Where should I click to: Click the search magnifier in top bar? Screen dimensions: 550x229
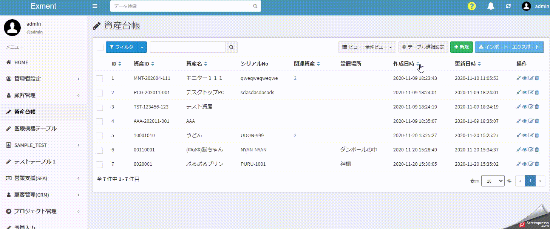coord(255,6)
